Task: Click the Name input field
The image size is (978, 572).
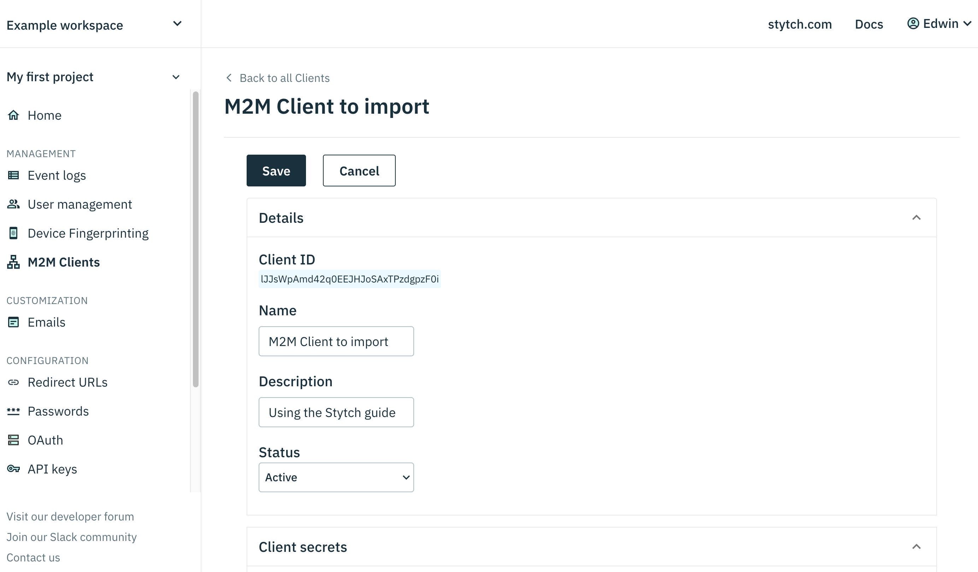Action: (x=336, y=341)
